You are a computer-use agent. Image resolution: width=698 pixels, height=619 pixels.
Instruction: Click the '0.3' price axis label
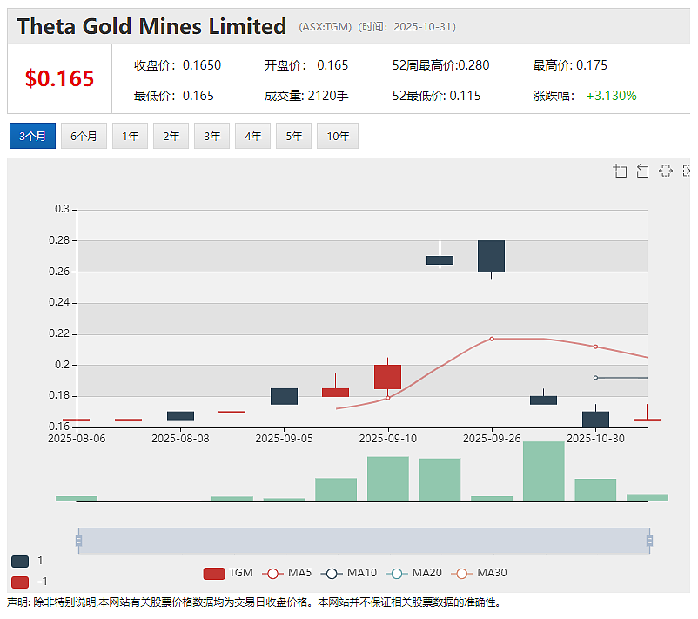pos(63,209)
